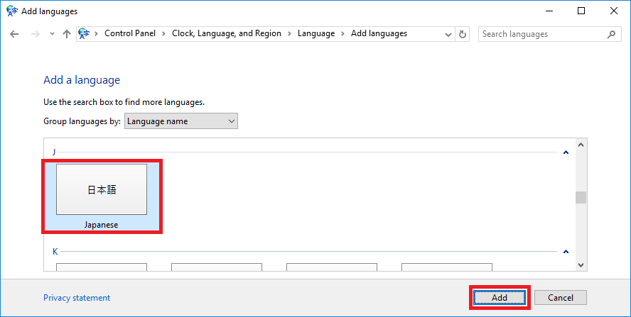
Task: Click the Forward navigation arrow
Action: (x=36, y=34)
